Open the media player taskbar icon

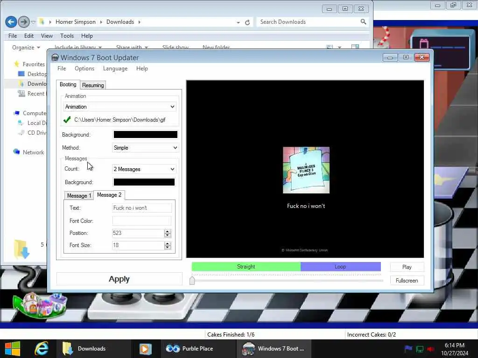[x=146, y=349]
